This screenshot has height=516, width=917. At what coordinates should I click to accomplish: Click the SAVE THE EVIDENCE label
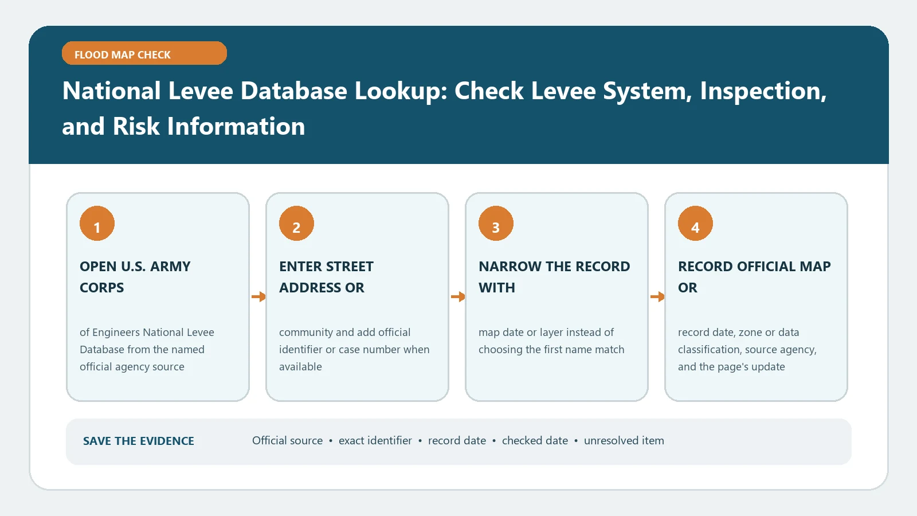pyautogui.click(x=139, y=441)
